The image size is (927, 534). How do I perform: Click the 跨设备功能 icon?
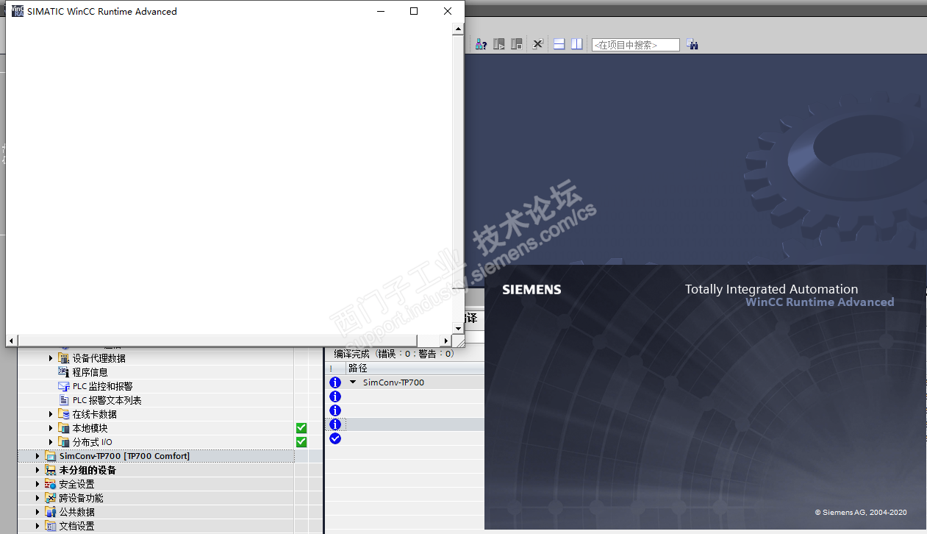[x=51, y=498]
